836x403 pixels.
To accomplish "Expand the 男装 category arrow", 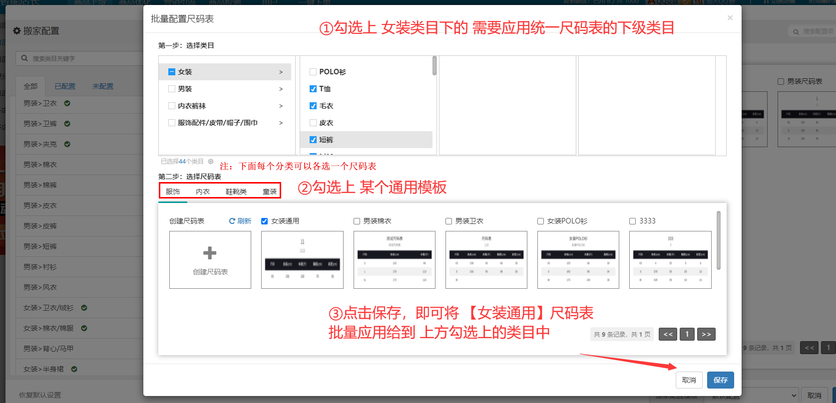I will (281, 89).
